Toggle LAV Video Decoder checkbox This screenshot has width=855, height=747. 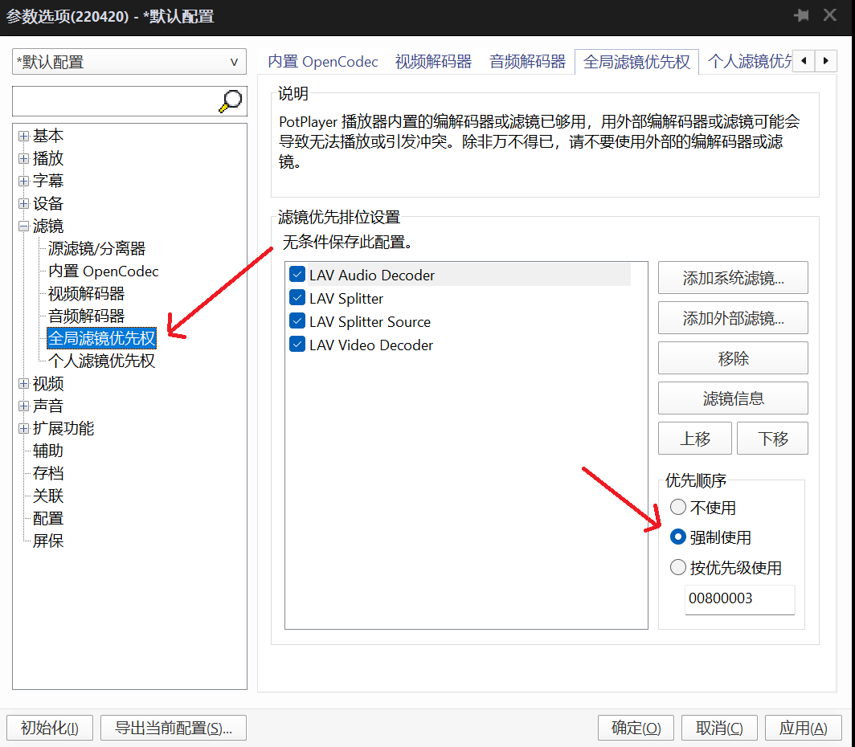click(x=297, y=344)
